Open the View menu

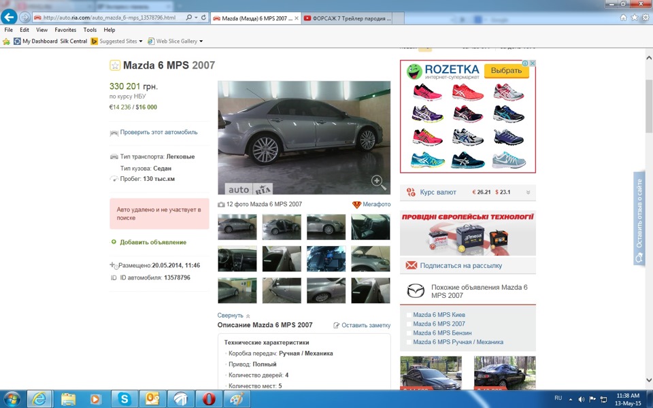41,30
